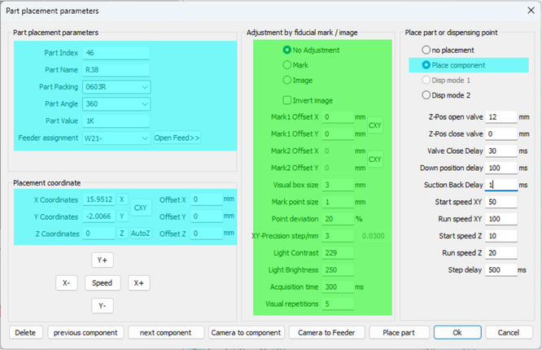Click the Y+ jog button
542x350 pixels.
coord(103,260)
